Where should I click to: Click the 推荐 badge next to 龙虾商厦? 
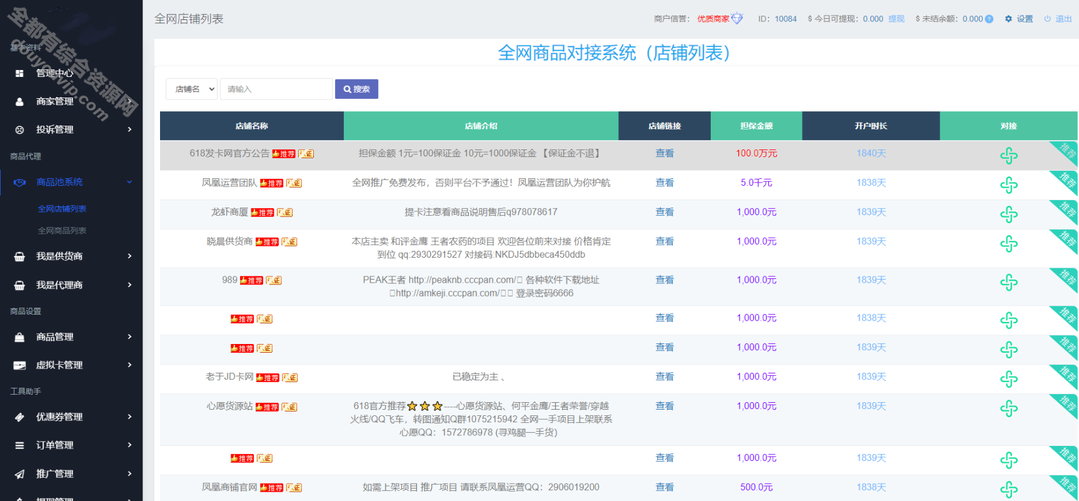point(263,213)
